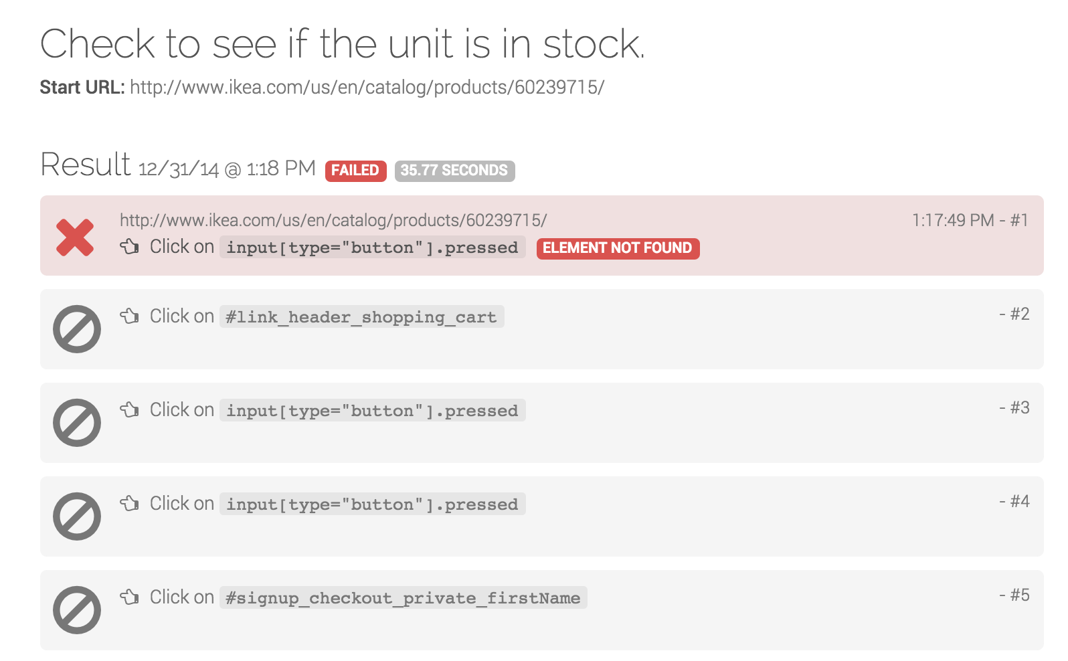Click the red FAILED status badge

point(355,171)
